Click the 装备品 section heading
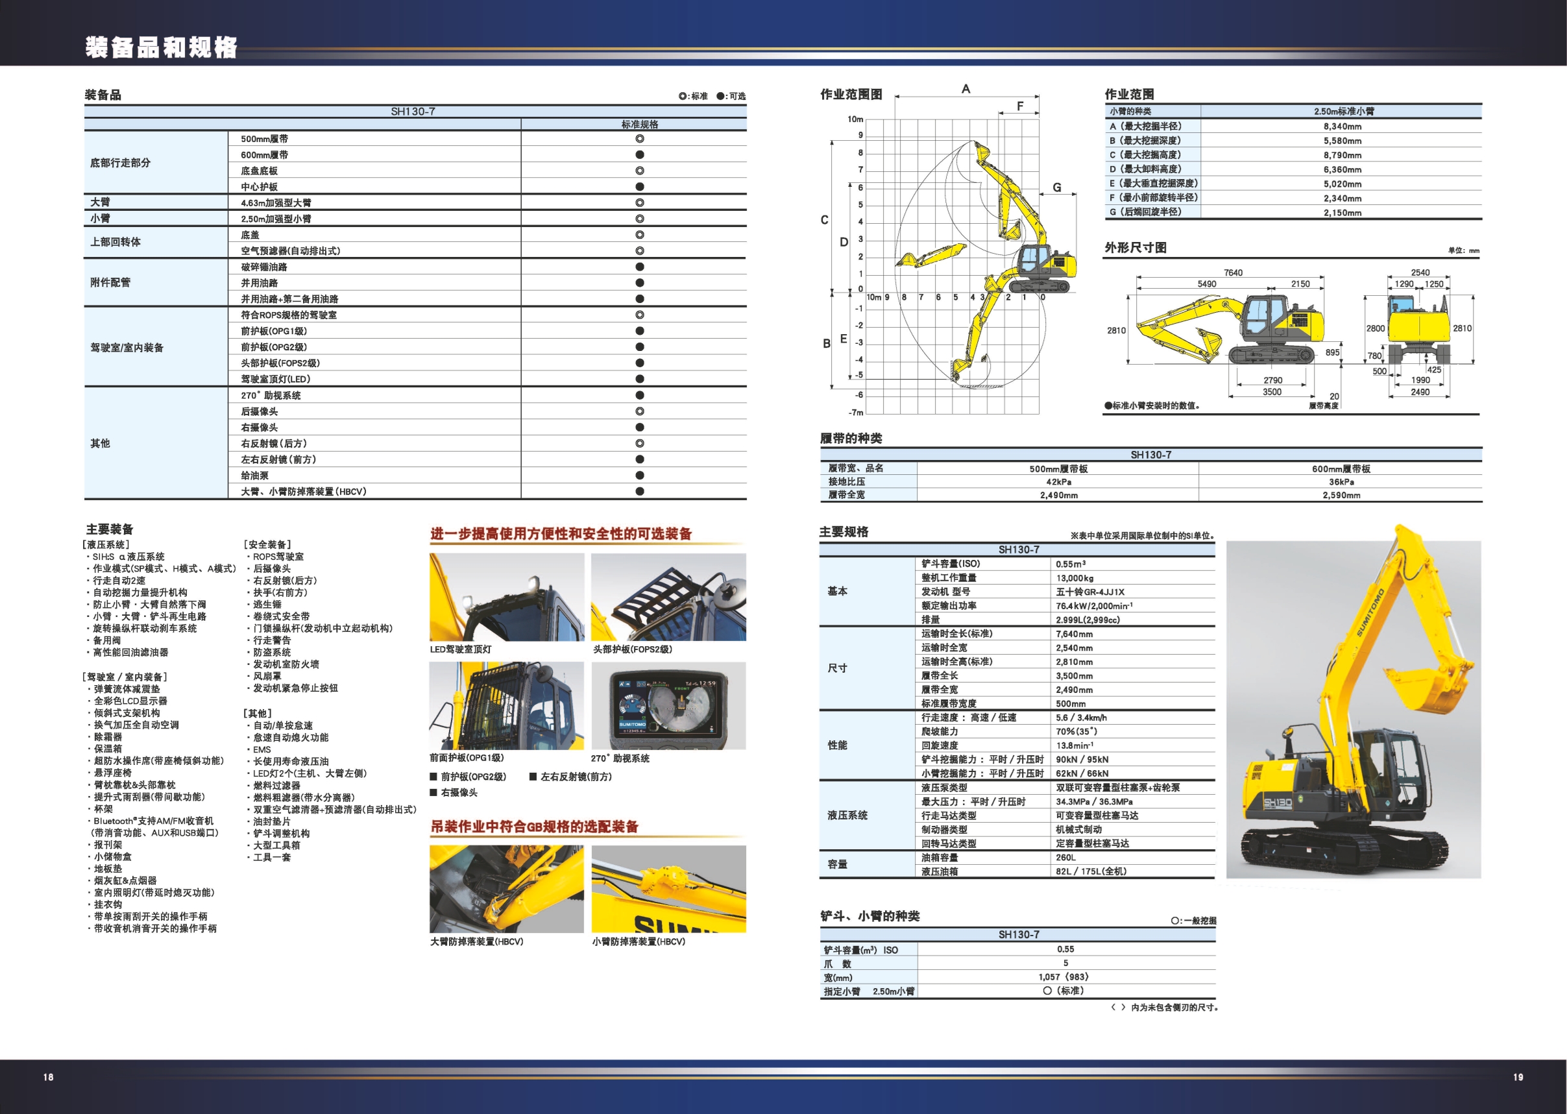This screenshot has width=1567, height=1114. [x=103, y=95]
